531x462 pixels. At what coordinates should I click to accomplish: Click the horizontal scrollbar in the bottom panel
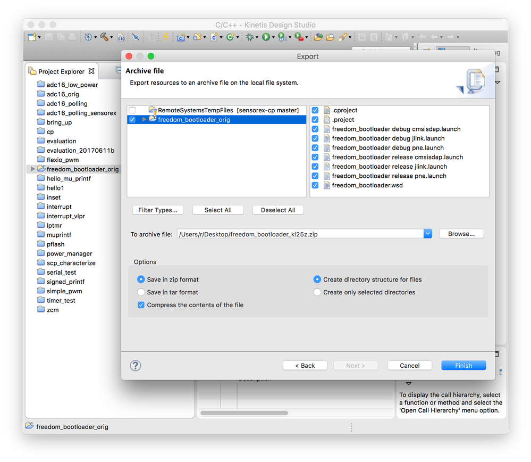(x=244, y=413)
